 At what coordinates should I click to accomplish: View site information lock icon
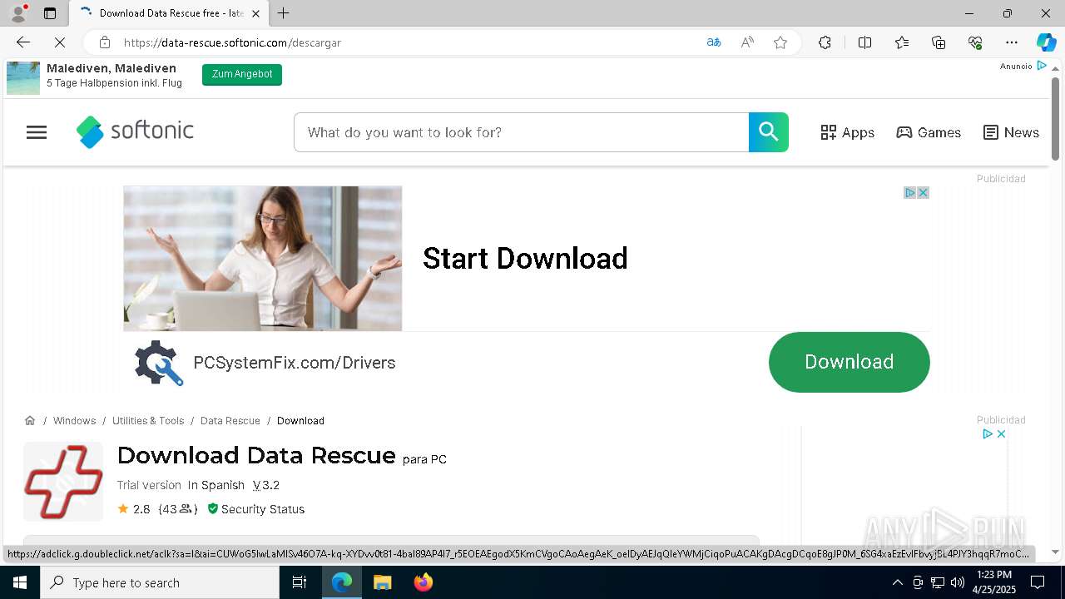pyautogui.click(x=105, y=42)
